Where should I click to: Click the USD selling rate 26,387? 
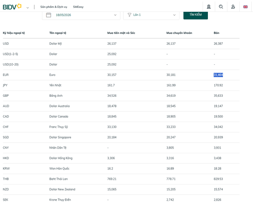(x=218, y=43)
